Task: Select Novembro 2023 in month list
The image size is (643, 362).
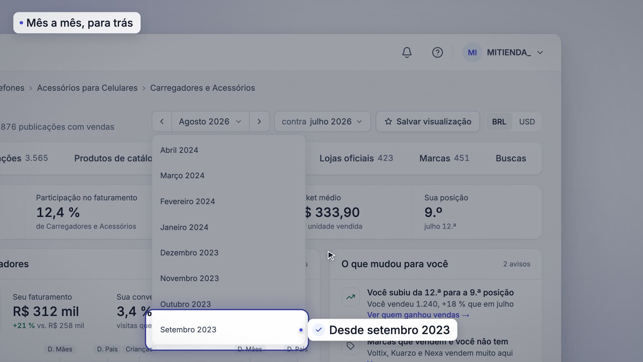Action: [x=229, y=278]
